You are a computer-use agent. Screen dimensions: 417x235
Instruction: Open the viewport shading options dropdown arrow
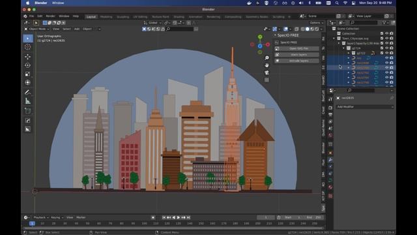click(321, 29)
